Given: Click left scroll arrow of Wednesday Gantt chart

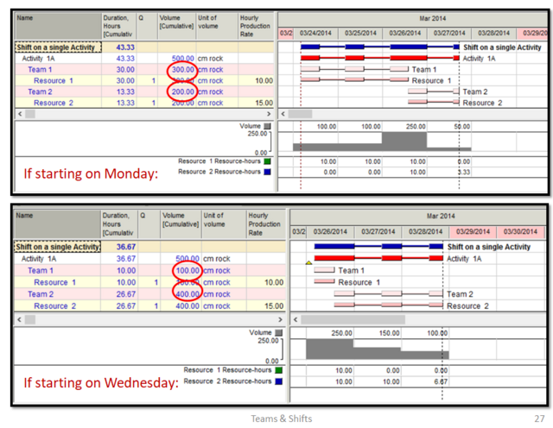Looking at the screenshot, I should tap(296, 319).
